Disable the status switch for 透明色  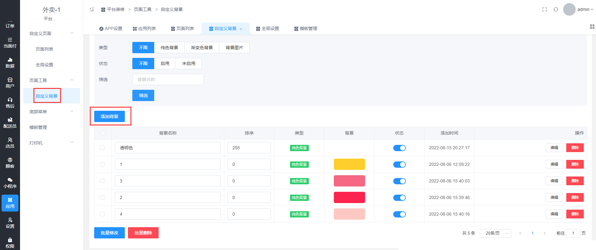click(x=400, y=148)
